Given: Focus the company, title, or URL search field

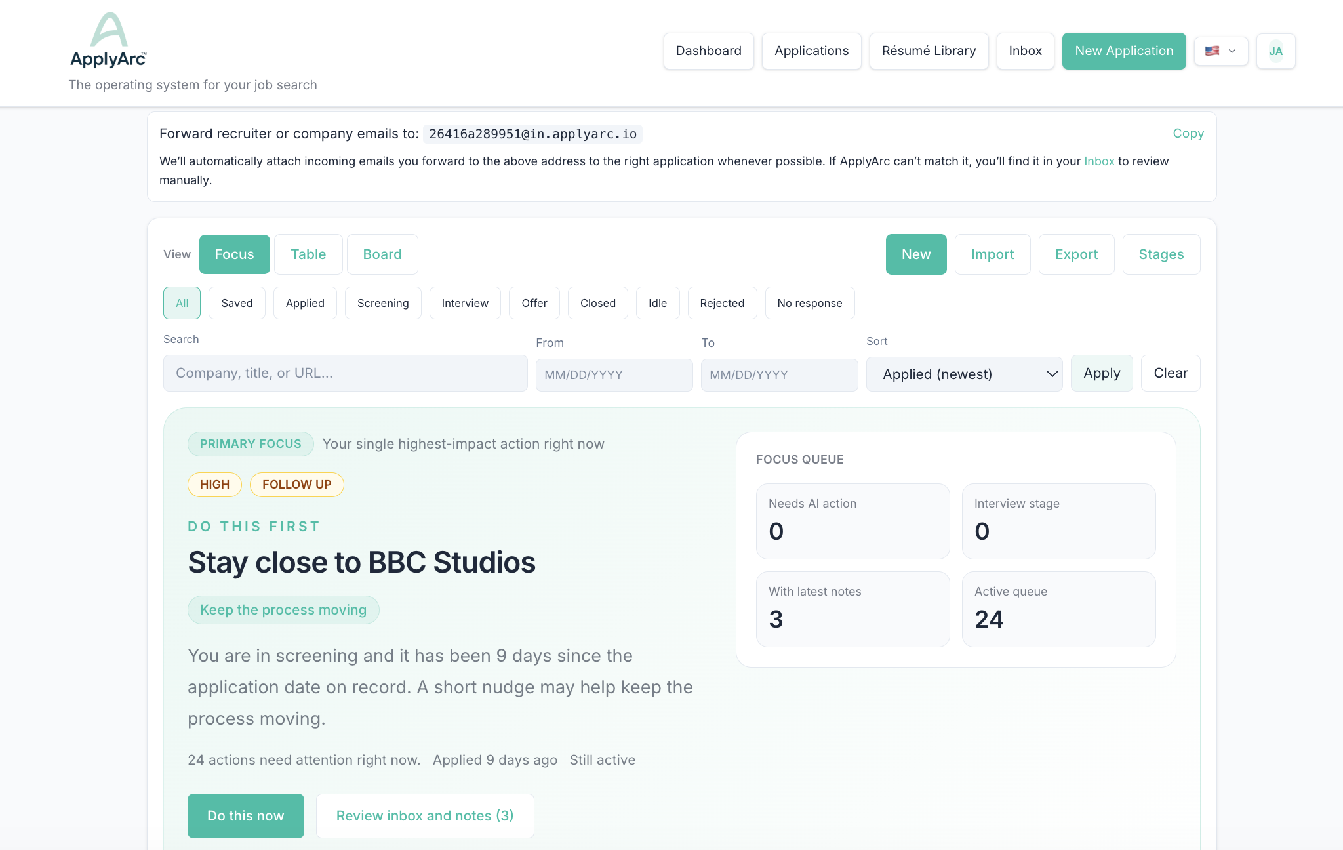Looking at the screenshot, I should click(345, 373).
